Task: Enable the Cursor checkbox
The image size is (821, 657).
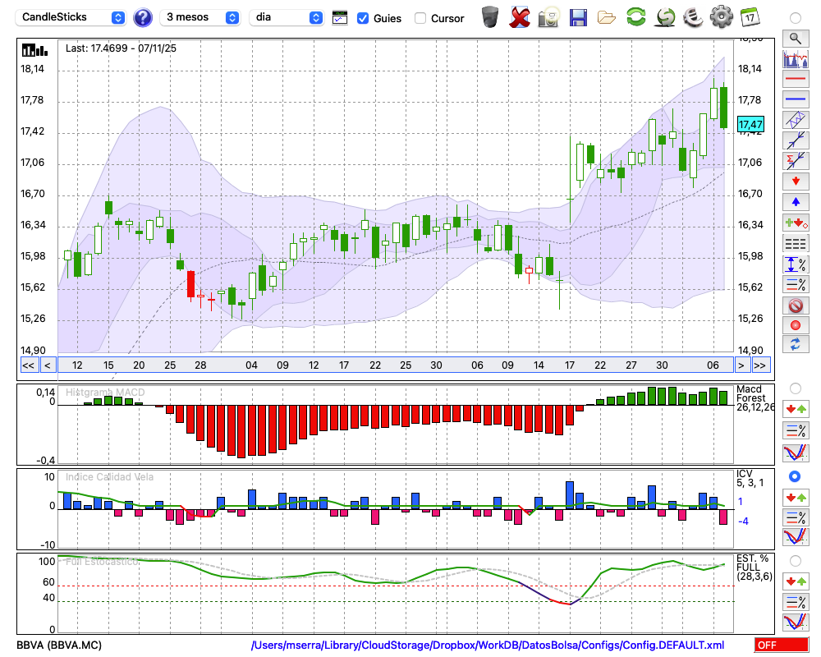Action: (x=420, y=18)
